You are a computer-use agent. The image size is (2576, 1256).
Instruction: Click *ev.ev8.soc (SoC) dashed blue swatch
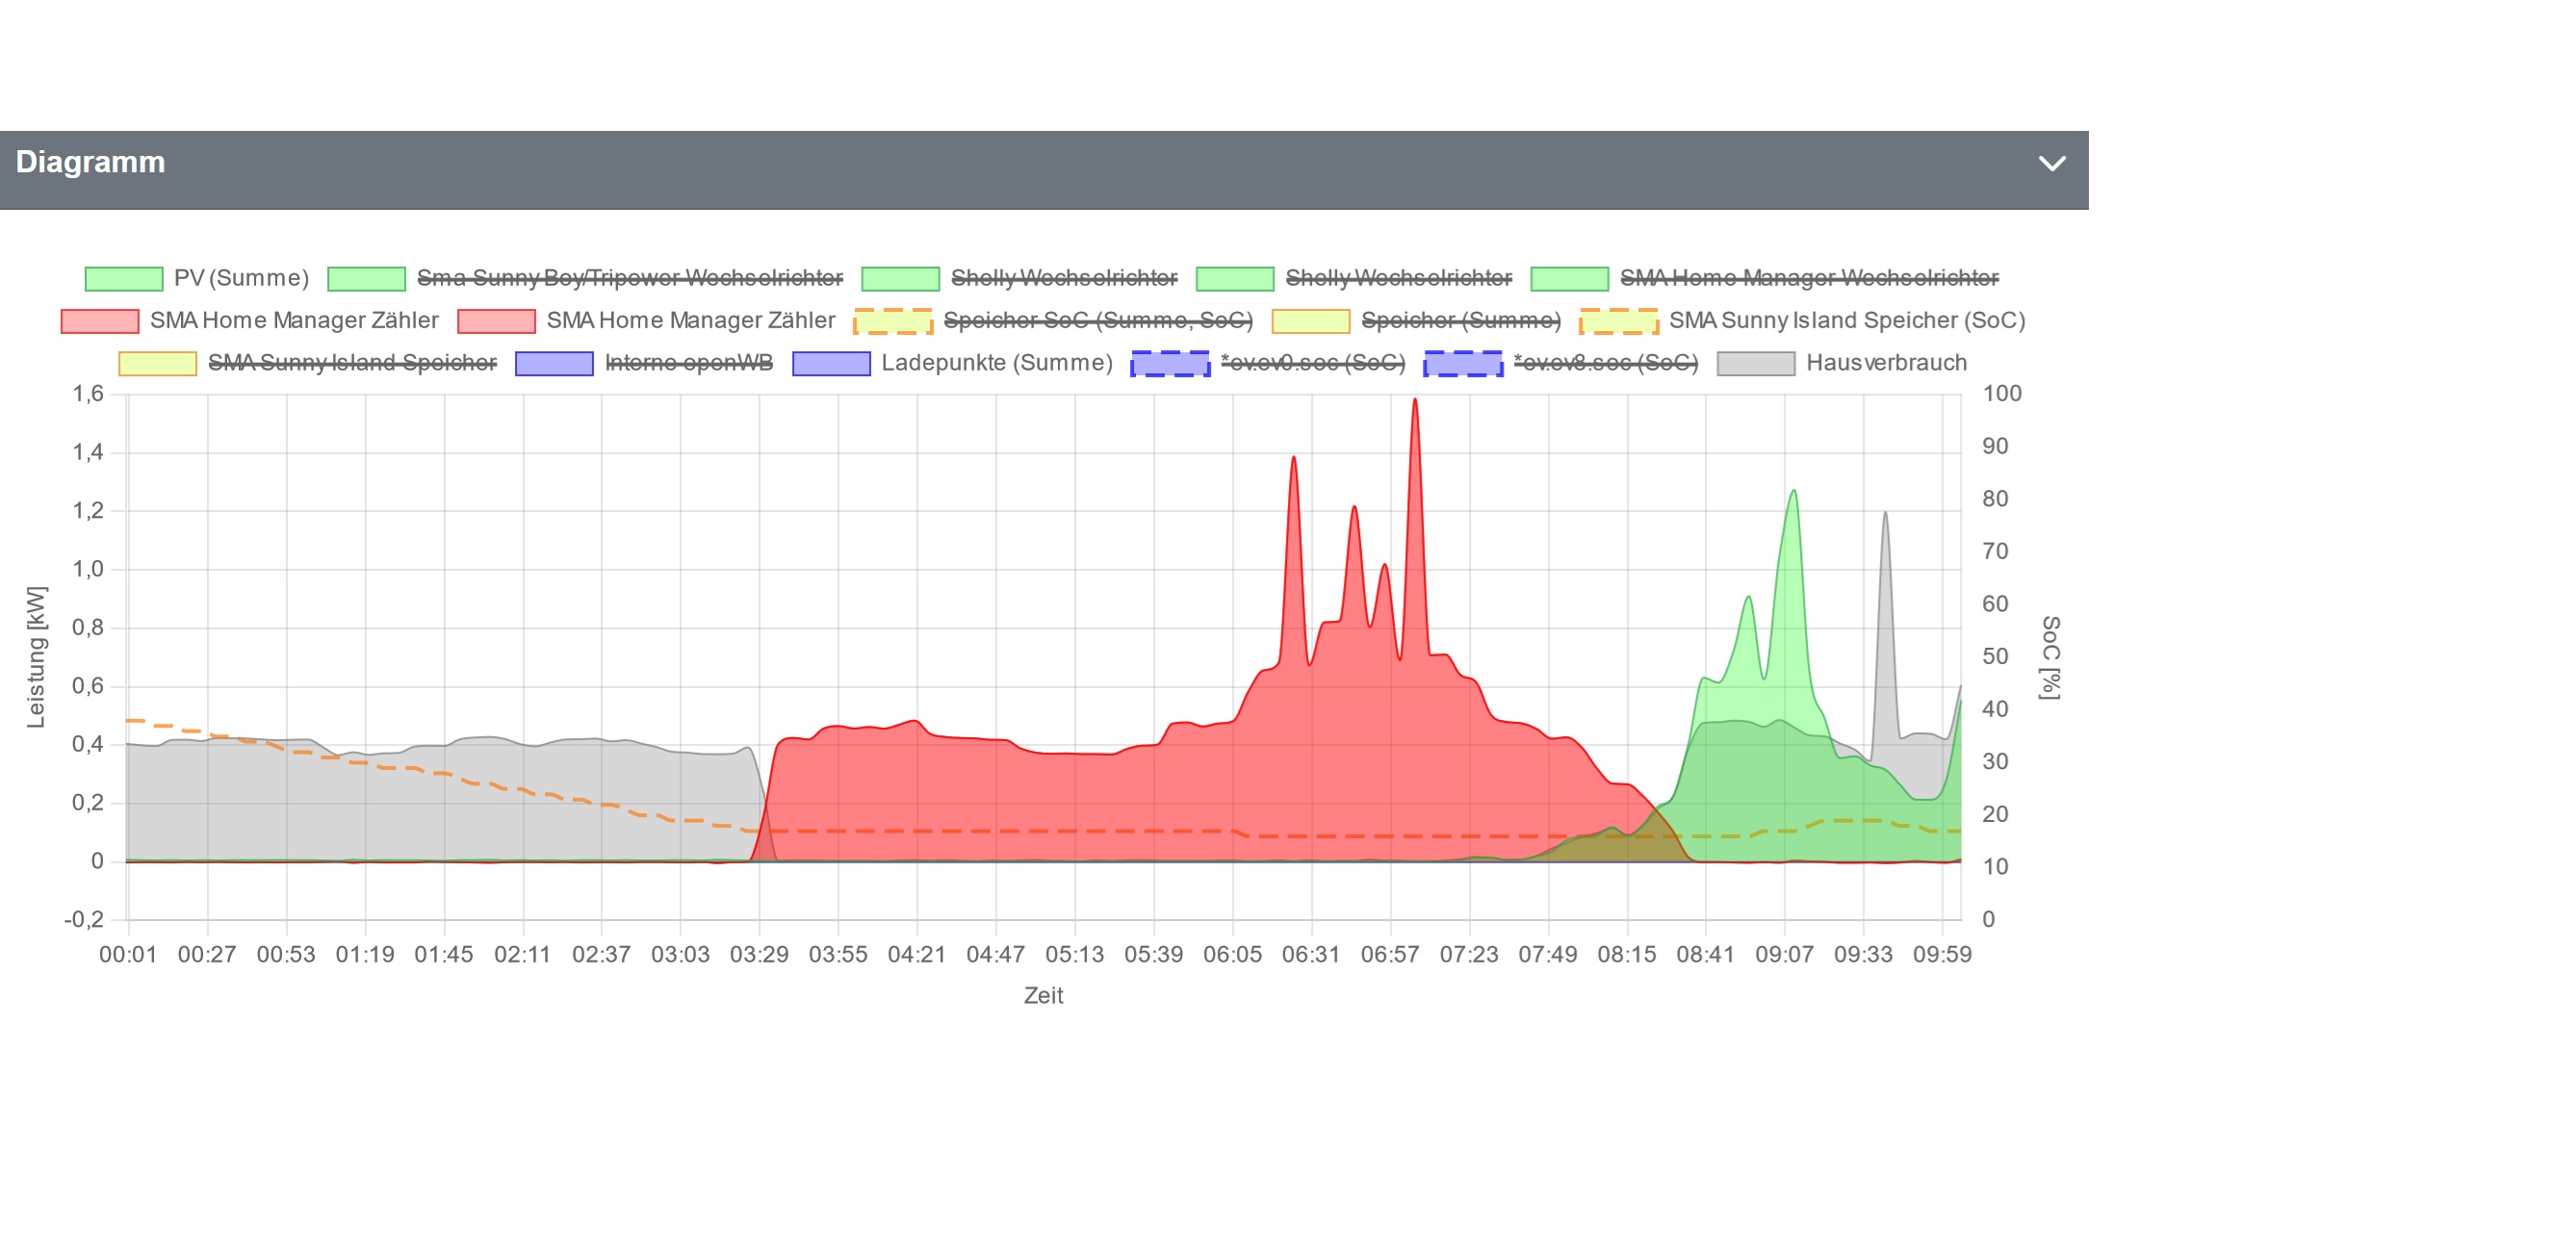click(x=1462, y=363)
